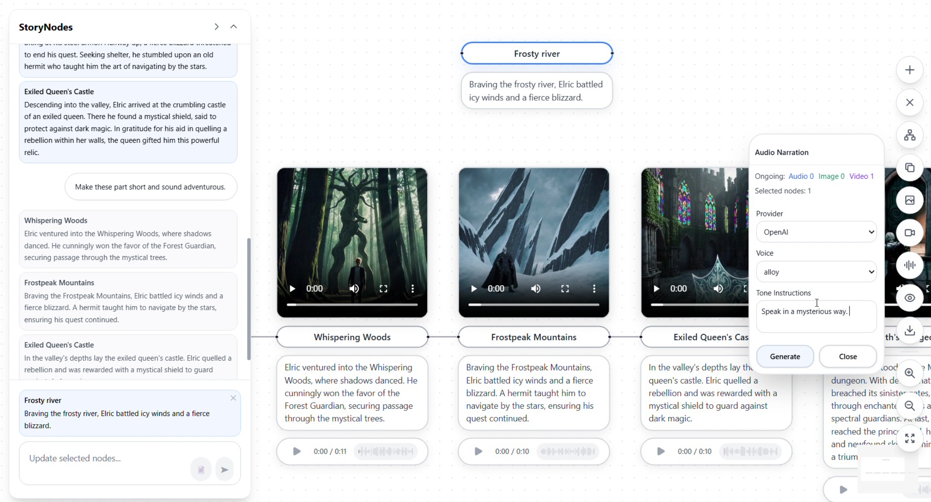Select the Frostpeak Mountains entry in the sidebar
Viewport: 931px width, 502px height.
pos(128,301)
